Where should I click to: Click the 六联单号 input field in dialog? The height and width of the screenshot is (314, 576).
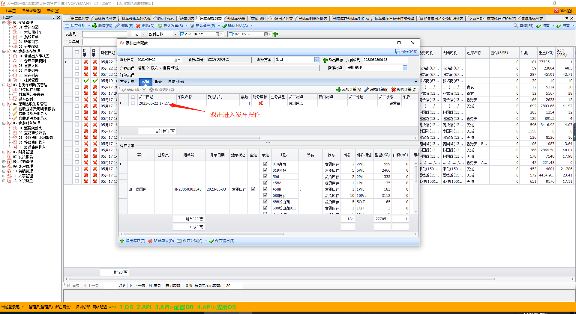(x=385, y=60)
